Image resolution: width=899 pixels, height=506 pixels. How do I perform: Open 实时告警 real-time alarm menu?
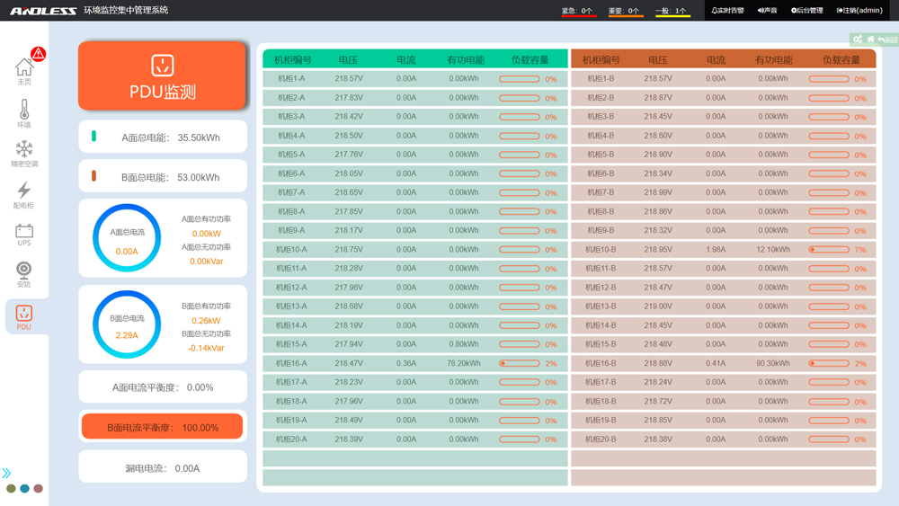(x=727, y=11)
